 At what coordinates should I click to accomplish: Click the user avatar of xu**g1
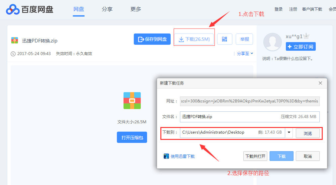point(273,42)
